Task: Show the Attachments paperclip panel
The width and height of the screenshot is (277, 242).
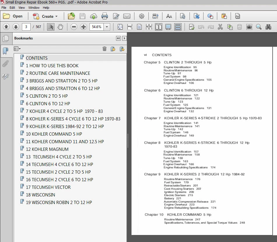Action: (6, 64)
